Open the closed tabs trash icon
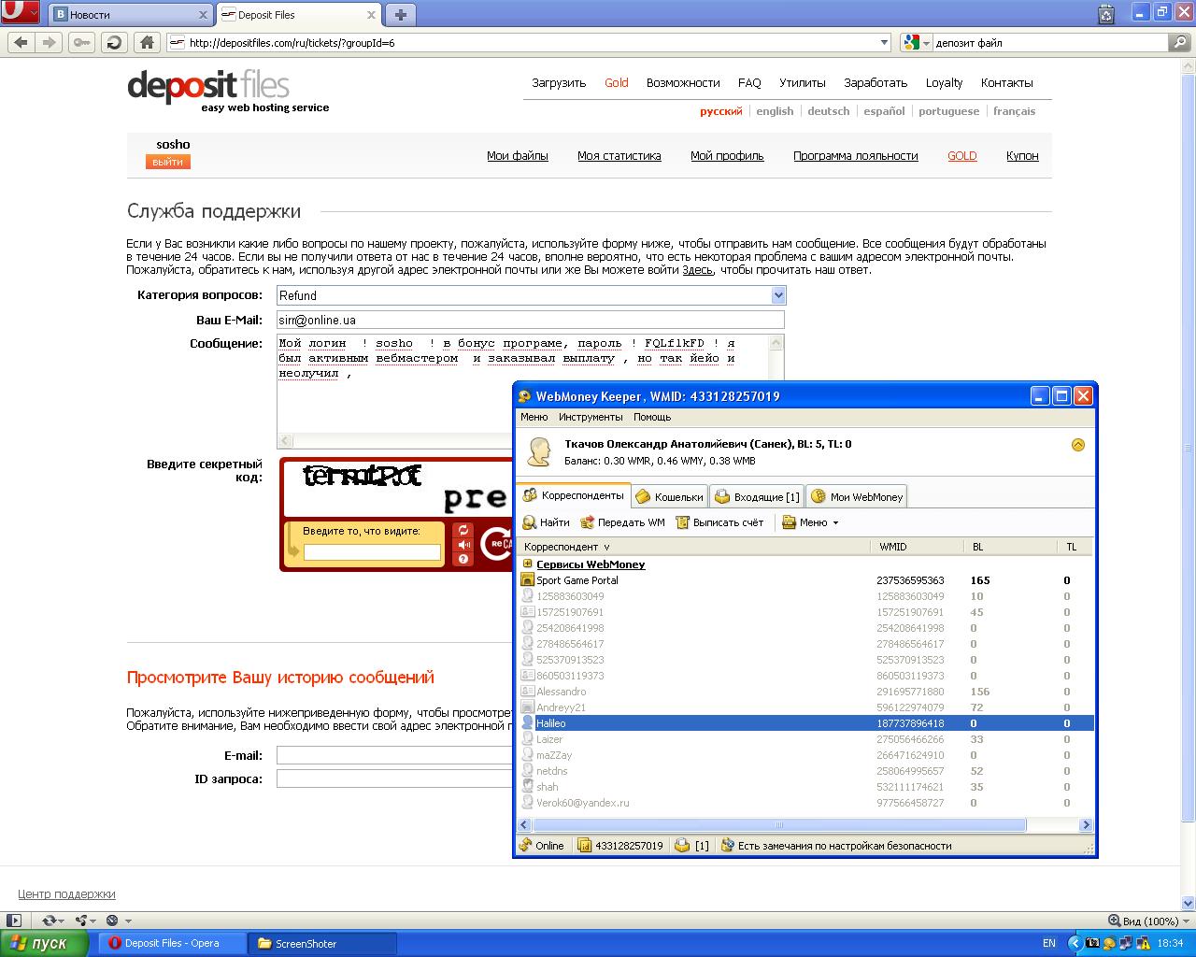Image resolution: width=1196 pixels, height=957 pixels. 1106,13
